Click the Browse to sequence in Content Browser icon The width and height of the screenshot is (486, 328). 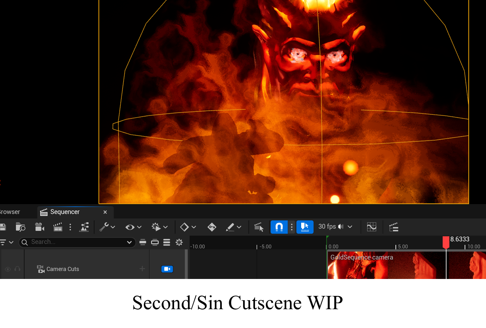click(x=20, y=227)
